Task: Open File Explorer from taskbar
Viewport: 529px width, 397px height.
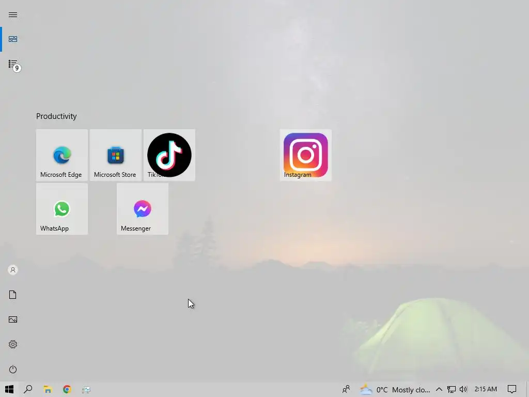Action: point(48,390)
